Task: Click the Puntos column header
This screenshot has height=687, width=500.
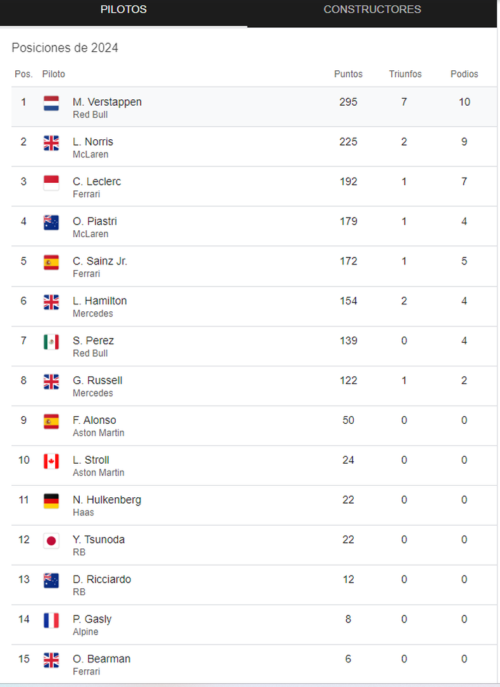Action: coord(348,74)
